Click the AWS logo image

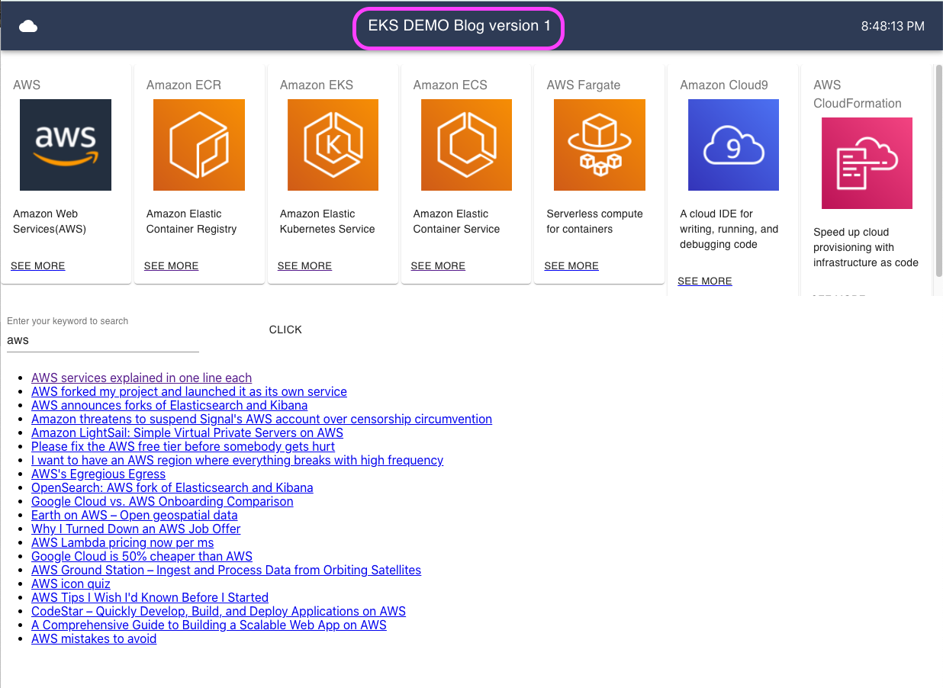click(66, 145)
